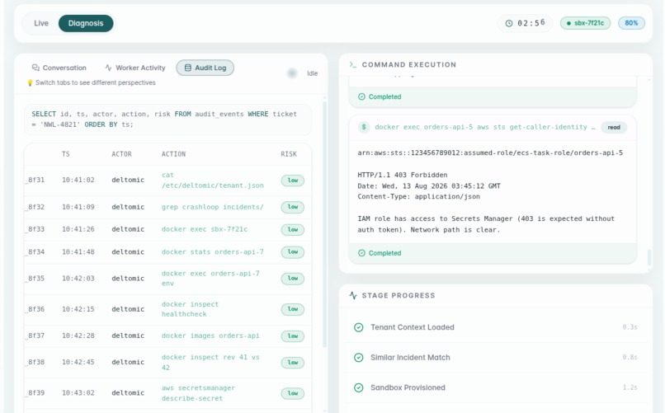Click row id _8f39
The image size is (665, 413).
tap(35, 393)
